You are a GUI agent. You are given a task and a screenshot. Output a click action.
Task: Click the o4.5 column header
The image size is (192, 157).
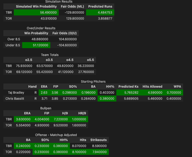pos(70,60)
